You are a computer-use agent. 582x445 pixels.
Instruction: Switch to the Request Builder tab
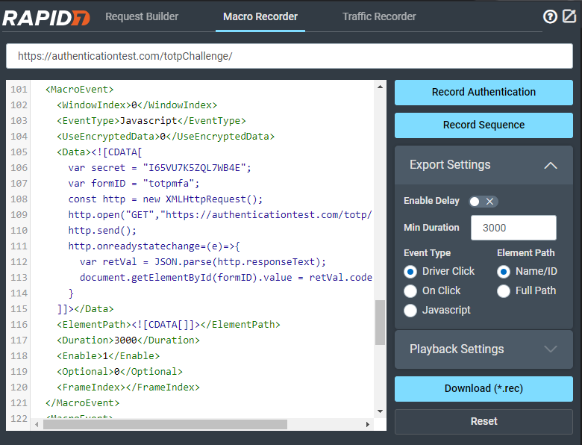click(142, 16)
